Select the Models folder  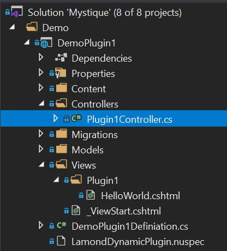(x=87, y=150)
